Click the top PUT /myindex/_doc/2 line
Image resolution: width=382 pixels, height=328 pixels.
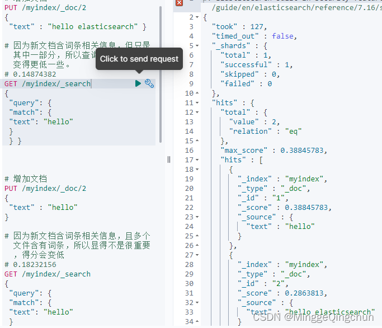(45, 8)
